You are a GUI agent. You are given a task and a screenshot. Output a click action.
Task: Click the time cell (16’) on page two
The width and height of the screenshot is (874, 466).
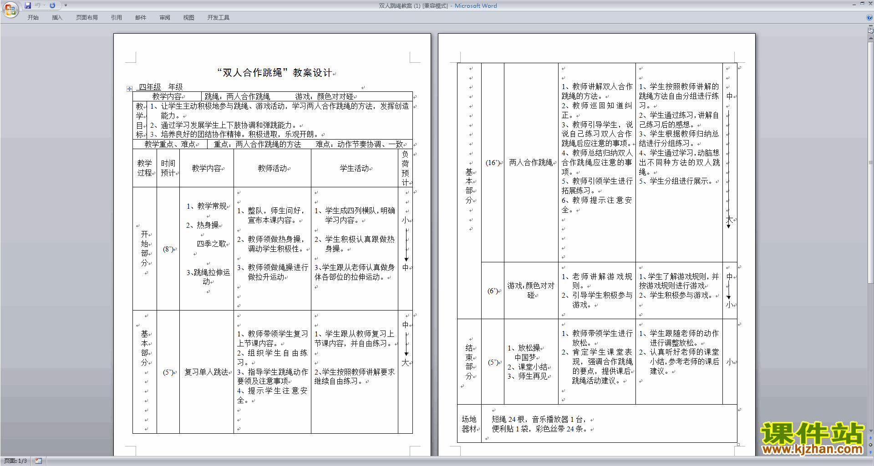point(493,163)
